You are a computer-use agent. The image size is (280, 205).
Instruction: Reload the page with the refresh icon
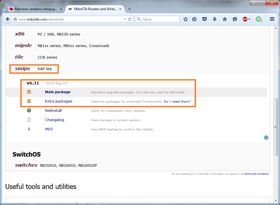[x=130, y=19]
